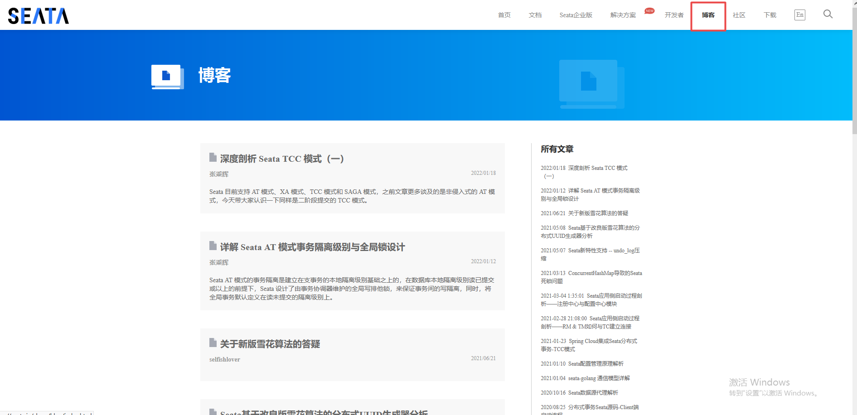Open article 关于新版雪花算法的答疑 title

270,344
